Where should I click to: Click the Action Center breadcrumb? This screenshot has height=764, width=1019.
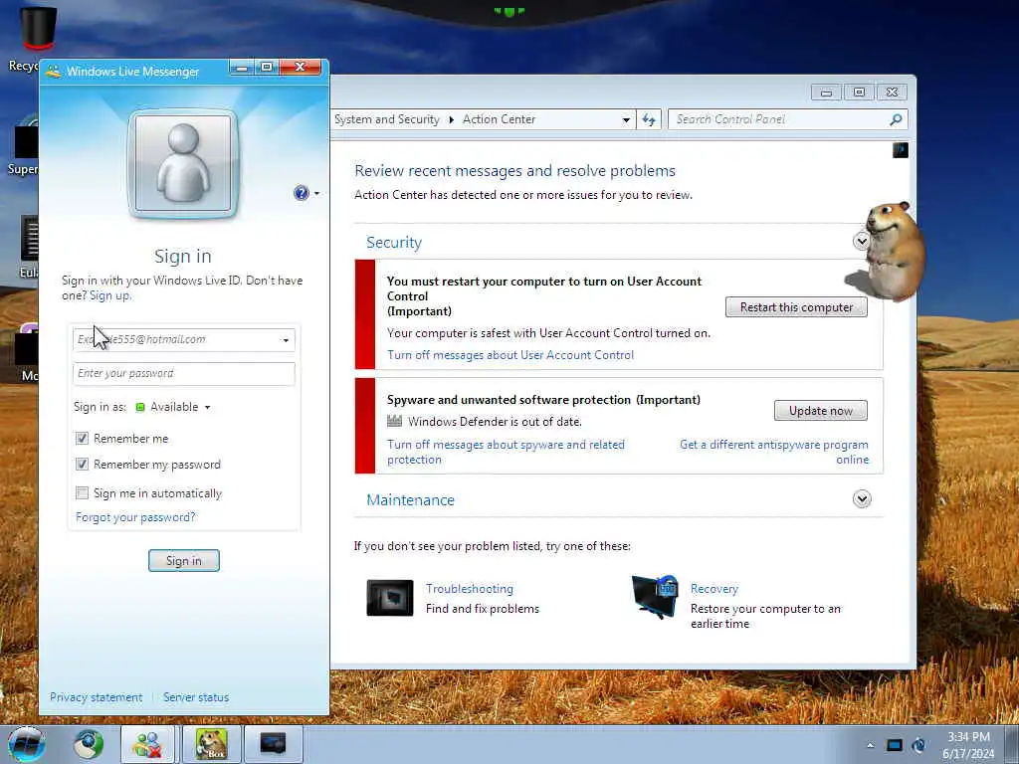tap(500, 119)
